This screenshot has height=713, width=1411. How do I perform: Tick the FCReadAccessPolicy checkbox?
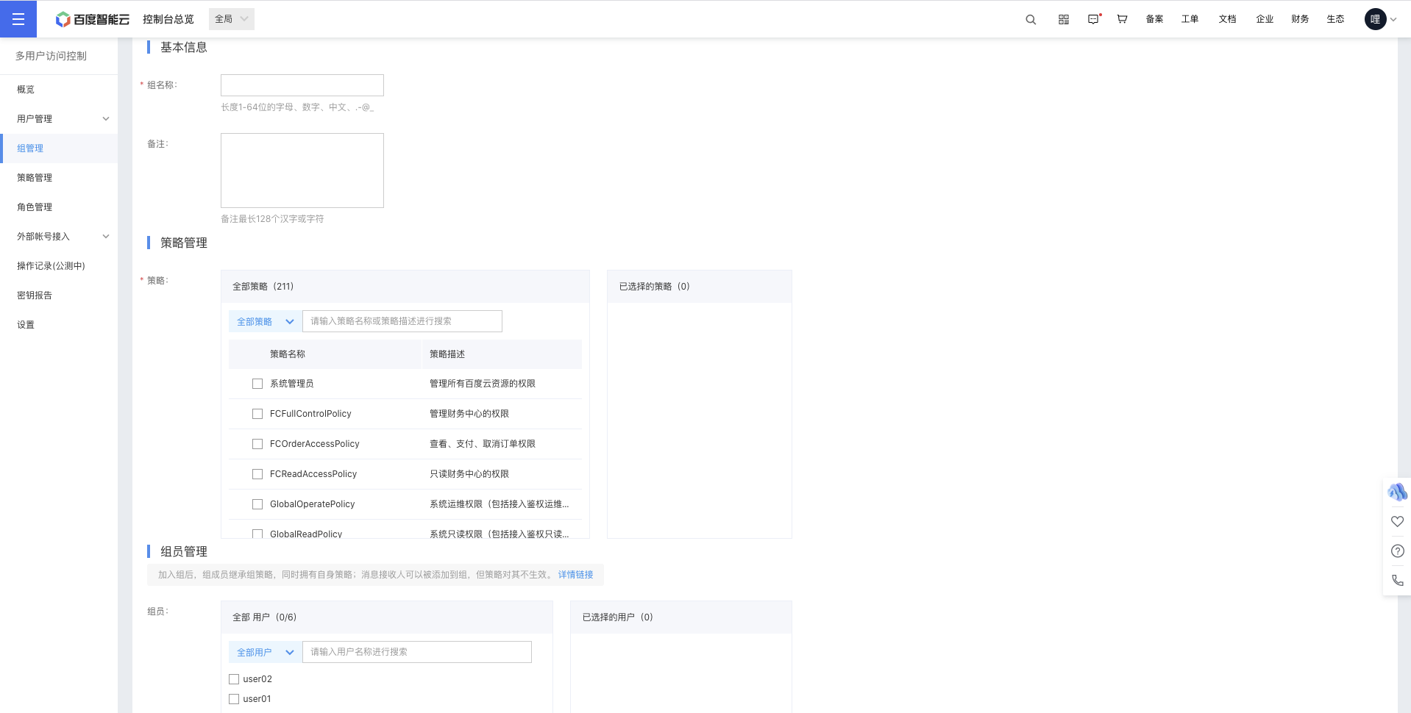click(257, 474)
